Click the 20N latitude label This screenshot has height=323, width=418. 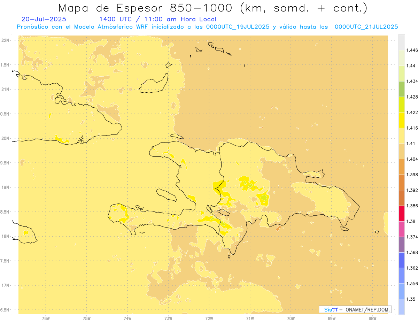[6, 138]
